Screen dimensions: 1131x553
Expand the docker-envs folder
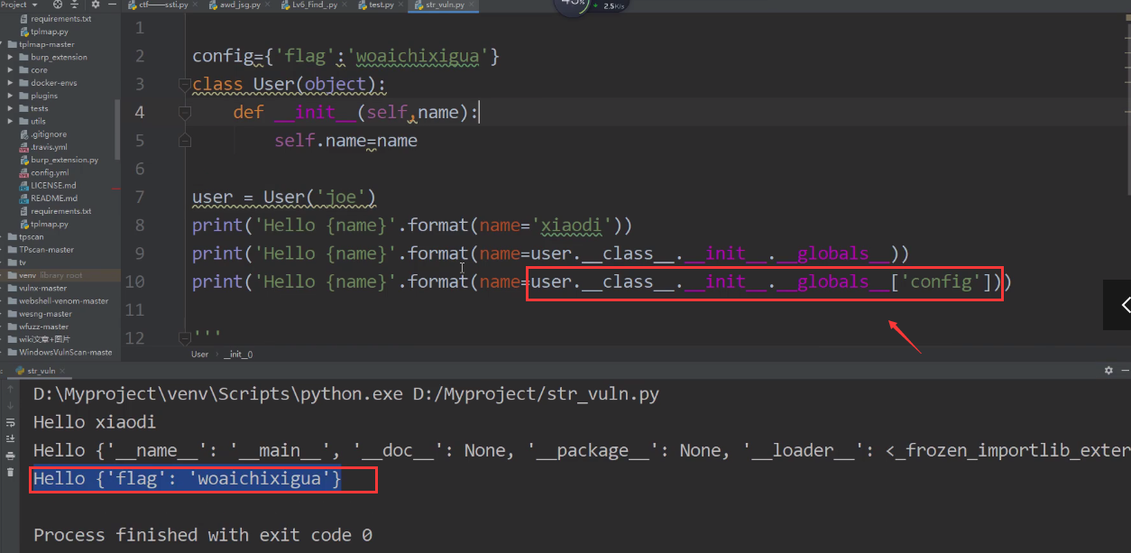pyautogui.click(x=11, y=83)
